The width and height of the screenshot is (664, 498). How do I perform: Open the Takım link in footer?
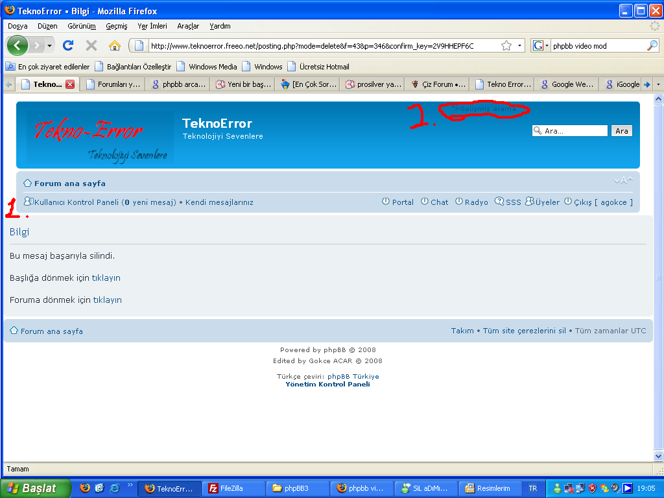462,331
